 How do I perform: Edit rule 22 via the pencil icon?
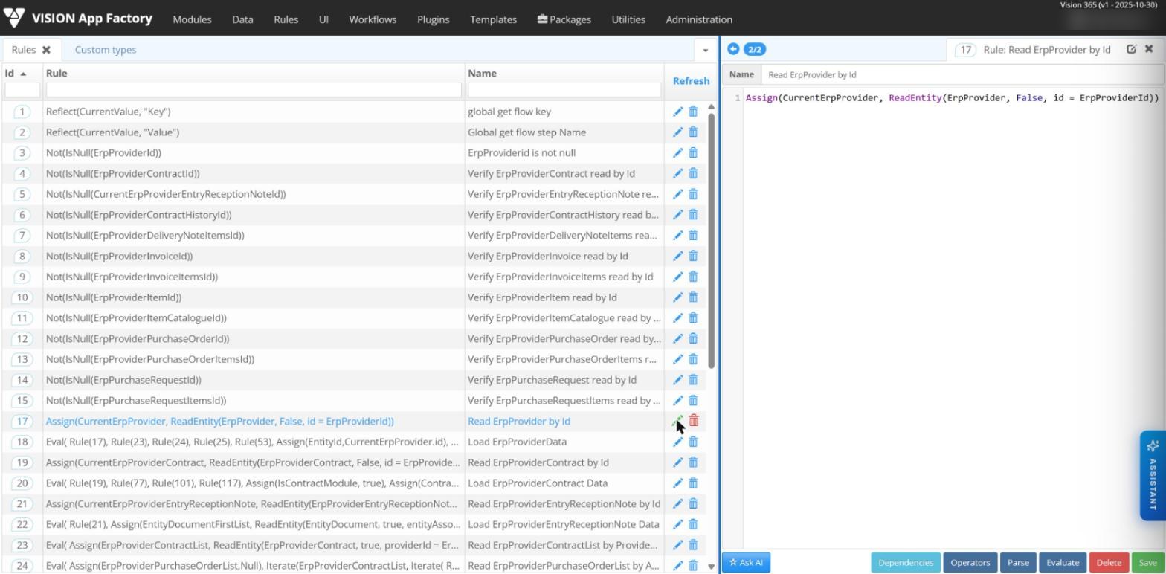point(677,524)
